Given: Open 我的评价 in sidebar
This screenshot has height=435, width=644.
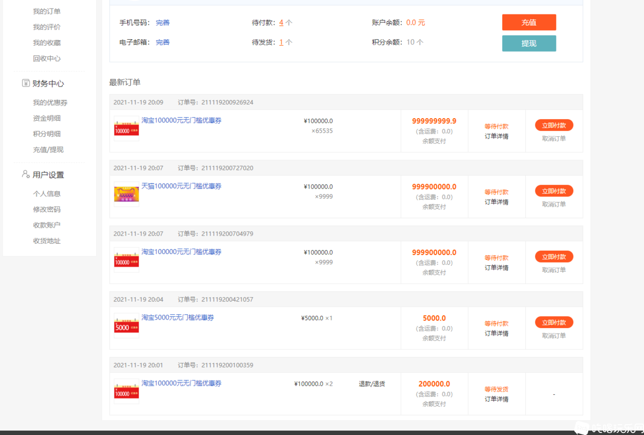Looking at the screenshot, I should tap(46, 27).
